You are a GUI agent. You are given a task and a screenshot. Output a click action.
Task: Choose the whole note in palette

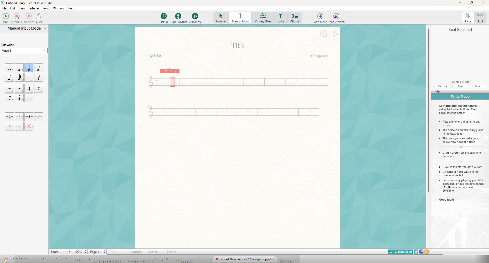[9, 68]
